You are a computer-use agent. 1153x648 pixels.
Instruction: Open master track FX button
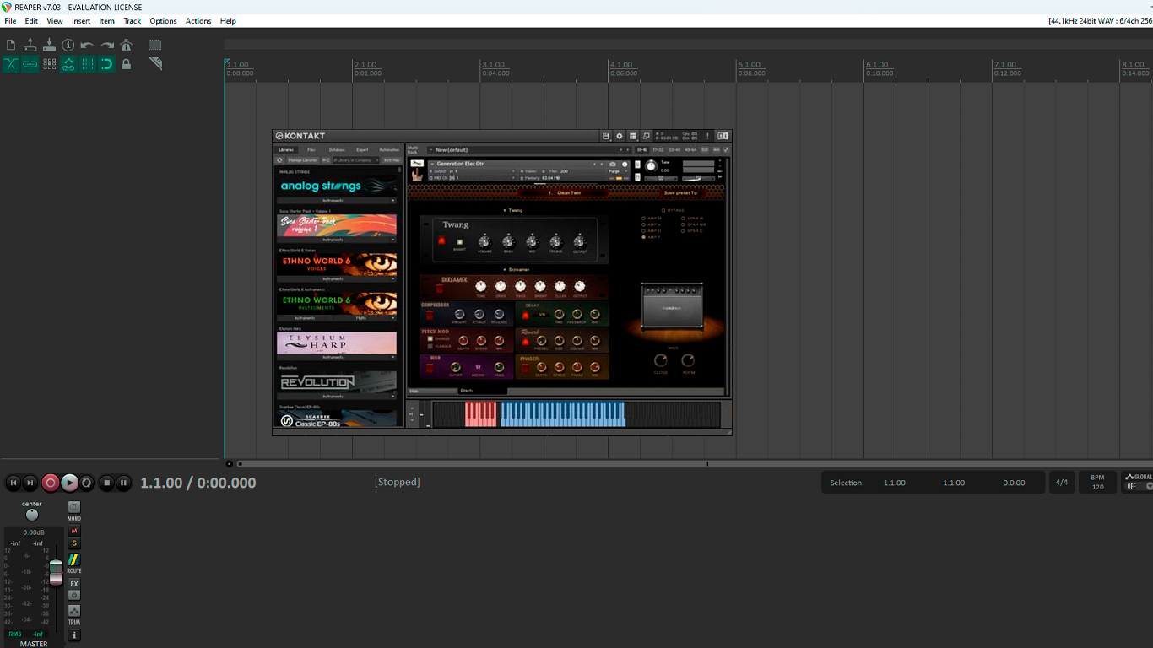point(74,584)
